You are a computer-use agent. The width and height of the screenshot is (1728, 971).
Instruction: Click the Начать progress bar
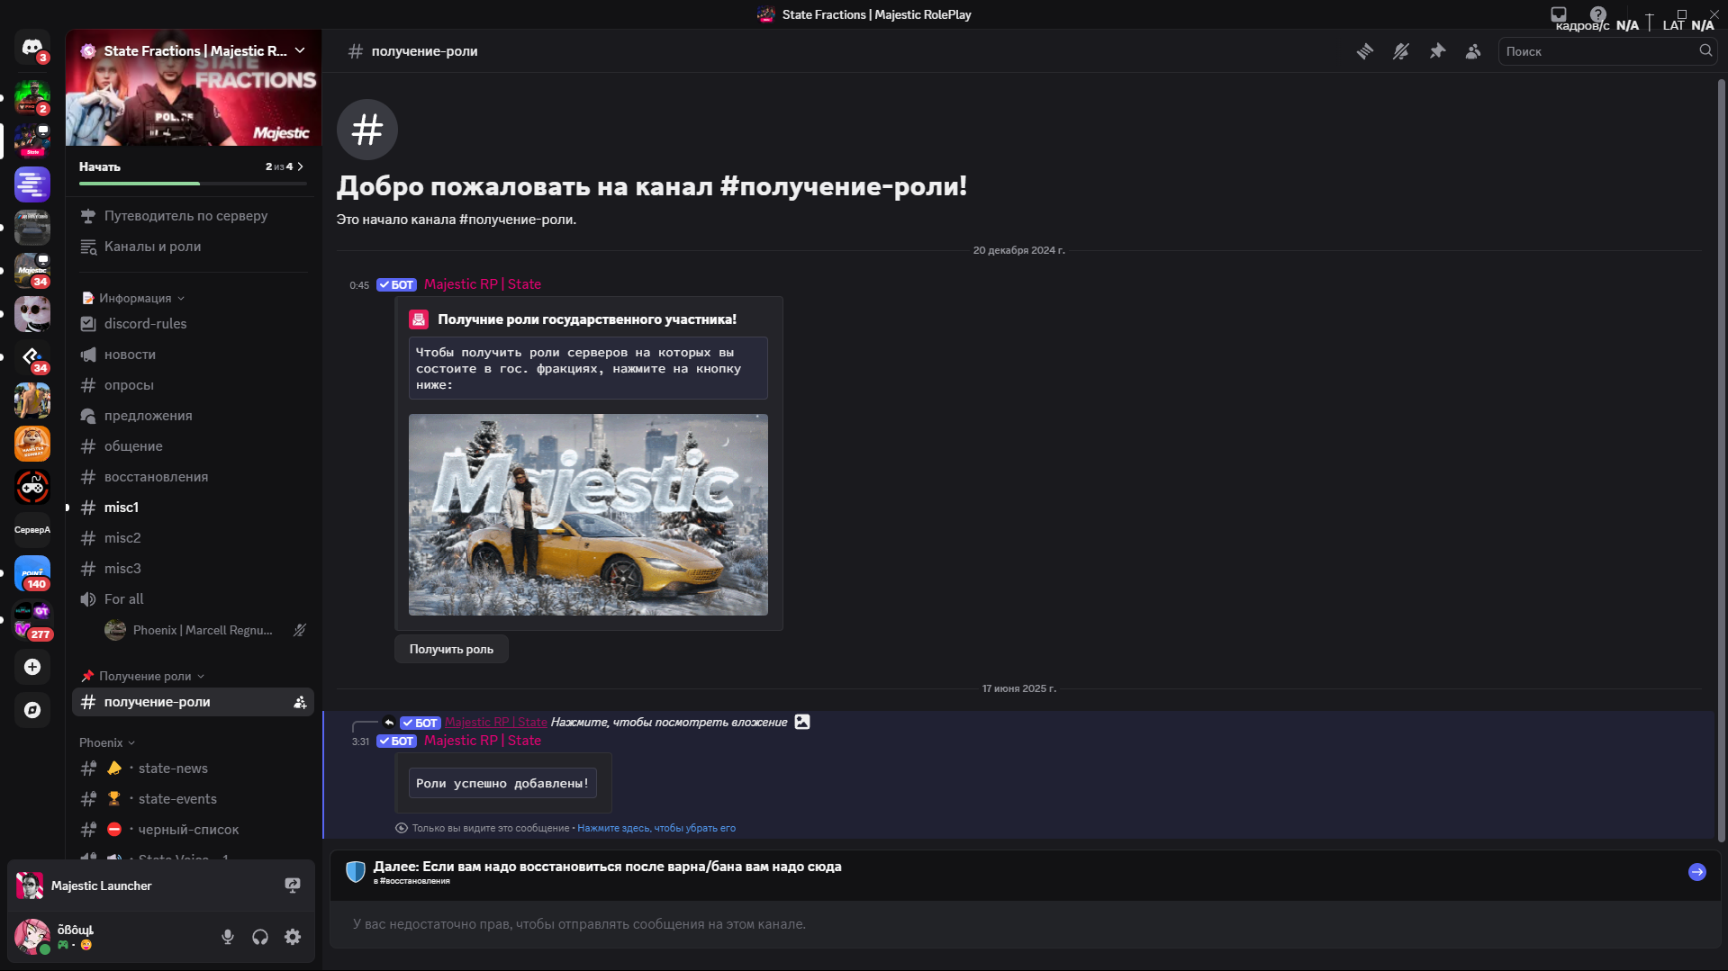[x=193, y=184]
